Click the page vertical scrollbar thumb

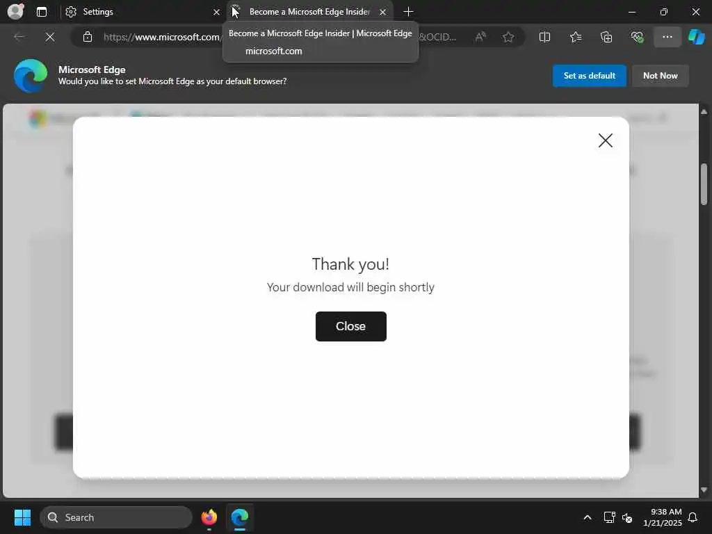coord(704,184)
